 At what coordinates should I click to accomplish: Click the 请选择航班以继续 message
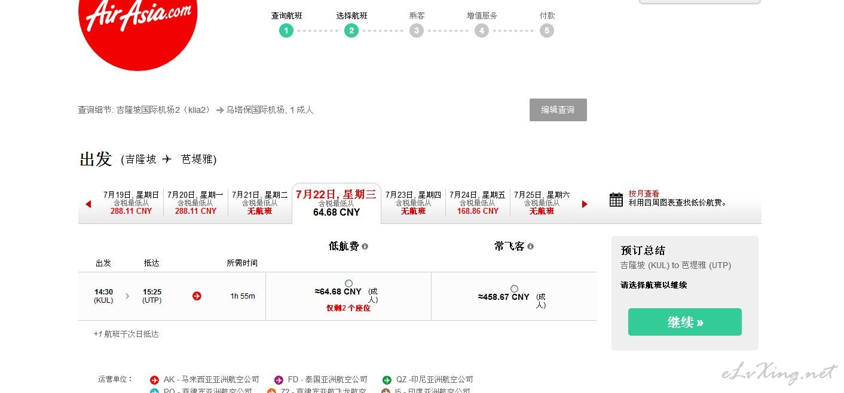tap(654, 285)
